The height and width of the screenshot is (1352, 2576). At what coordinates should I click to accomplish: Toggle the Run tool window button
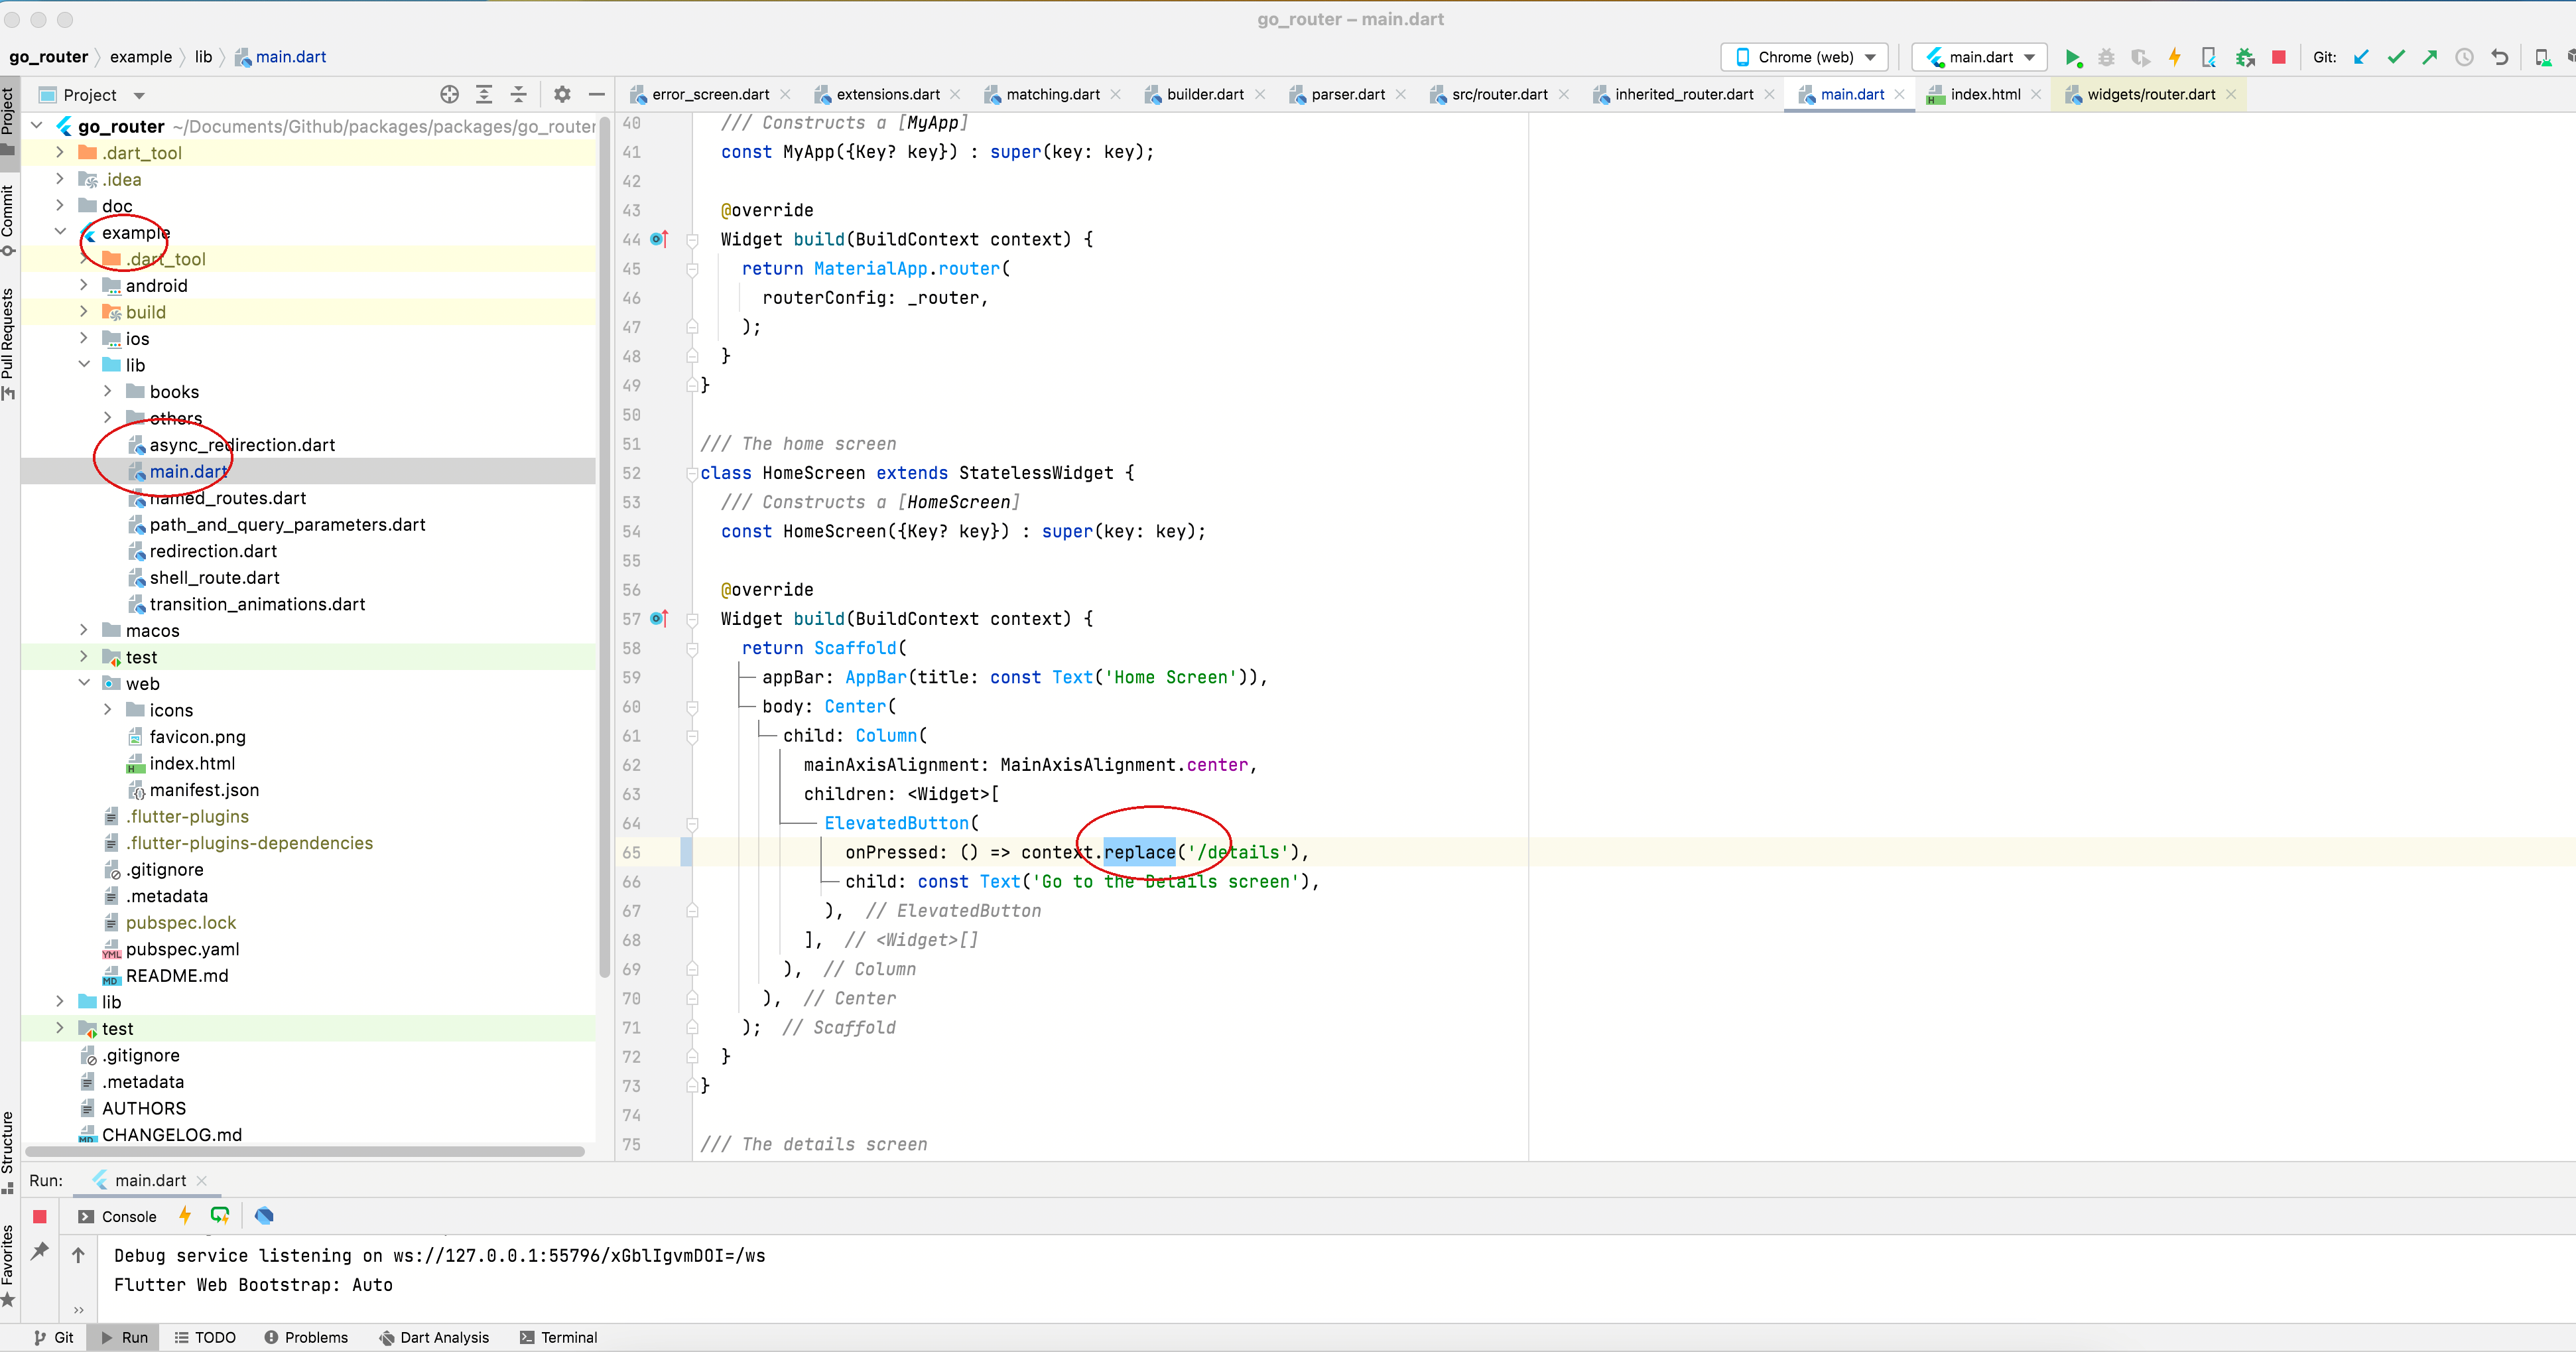click(124, 1337)
